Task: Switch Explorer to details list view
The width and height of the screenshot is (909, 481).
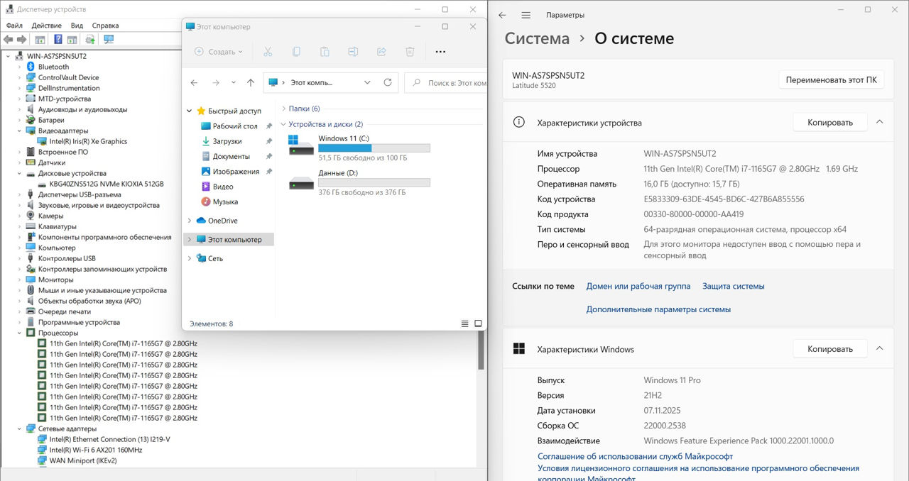Action: point(465,324)
